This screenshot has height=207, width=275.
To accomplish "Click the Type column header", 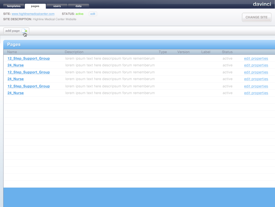I will click(163, 52).
